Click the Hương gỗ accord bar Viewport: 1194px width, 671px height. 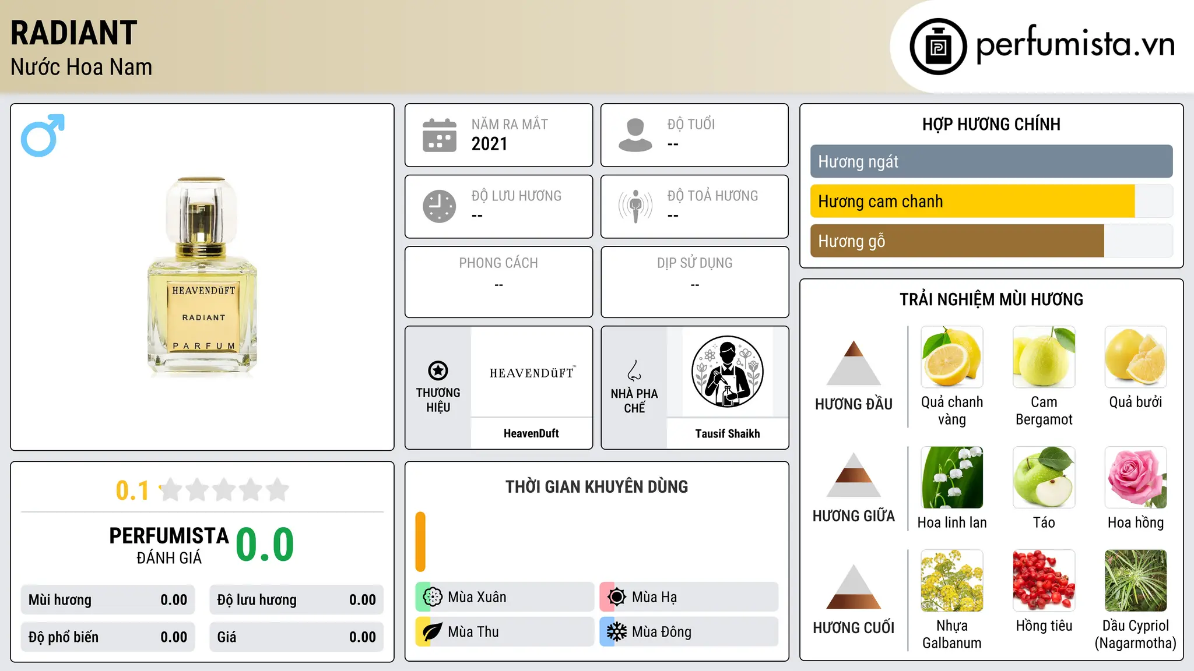[x=992, y=241]
